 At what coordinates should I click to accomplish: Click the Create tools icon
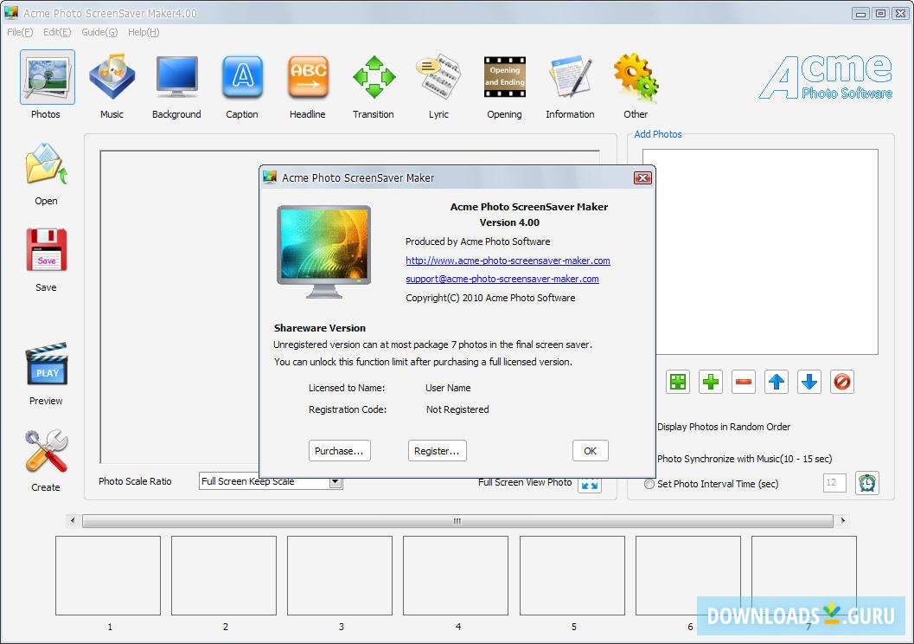47,451
